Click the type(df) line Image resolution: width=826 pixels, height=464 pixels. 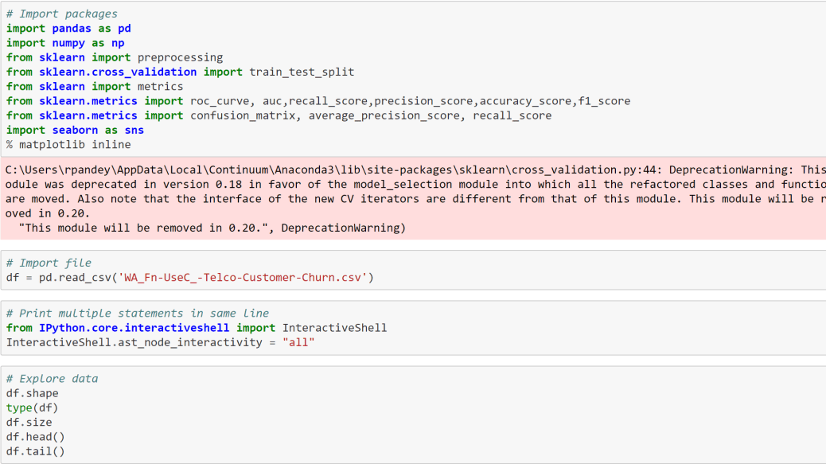pyautogui.click(x=32, y=407)
